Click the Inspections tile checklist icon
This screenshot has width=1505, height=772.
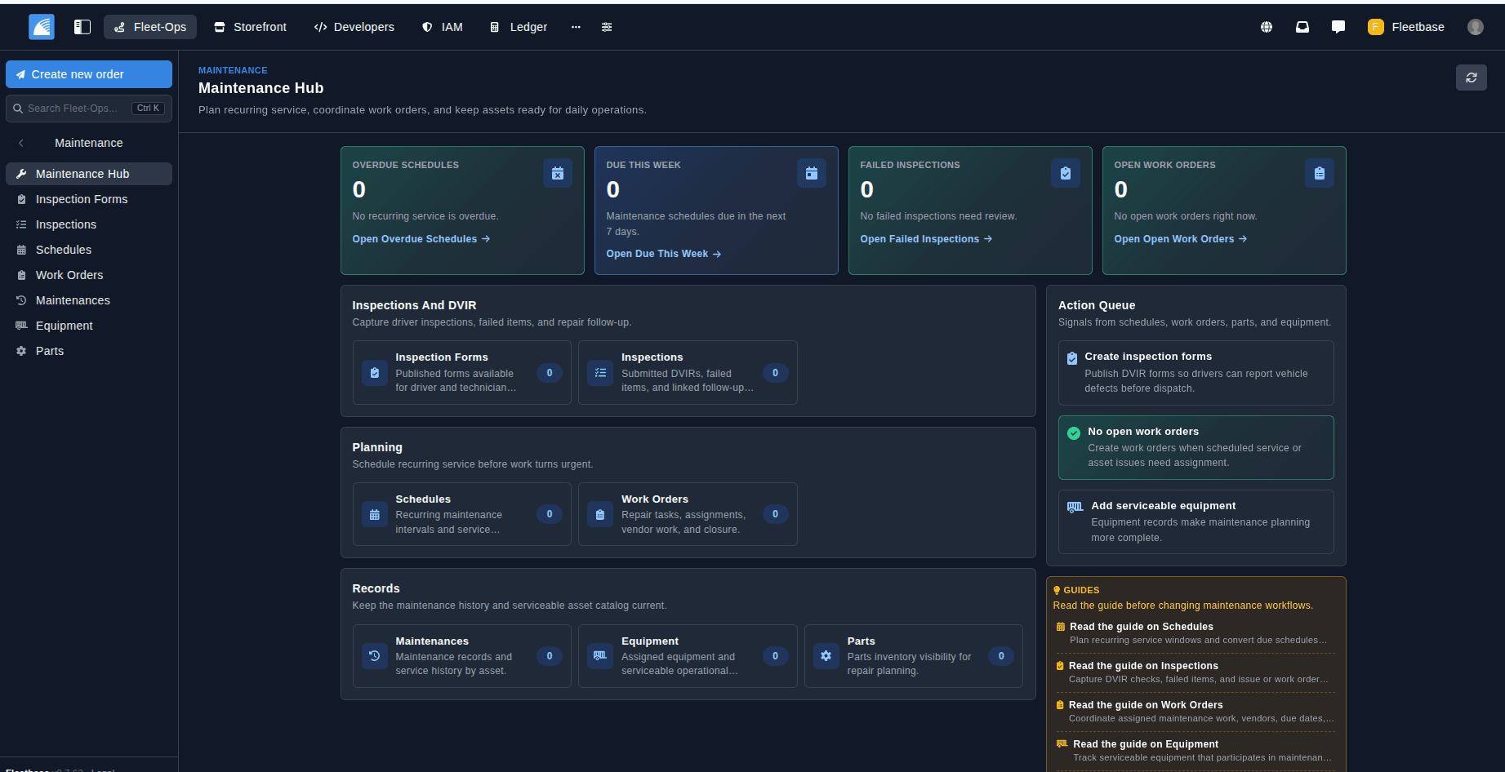(x=600, y=373)
